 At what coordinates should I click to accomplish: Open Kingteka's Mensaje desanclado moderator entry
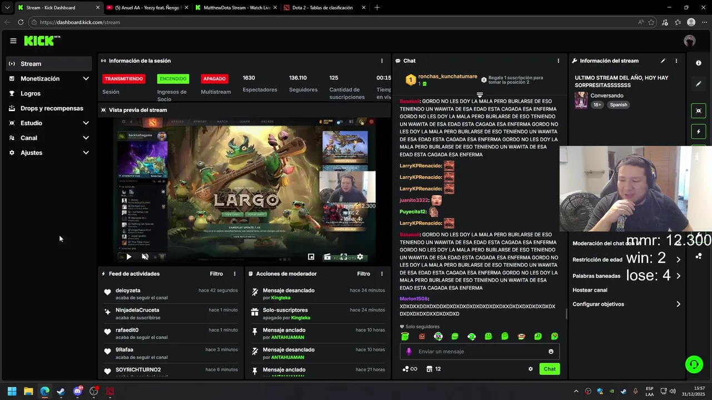[318, 294]
